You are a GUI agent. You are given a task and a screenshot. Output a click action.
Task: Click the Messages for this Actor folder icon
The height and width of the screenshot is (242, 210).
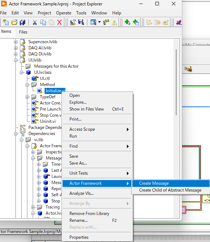point(28,66)
